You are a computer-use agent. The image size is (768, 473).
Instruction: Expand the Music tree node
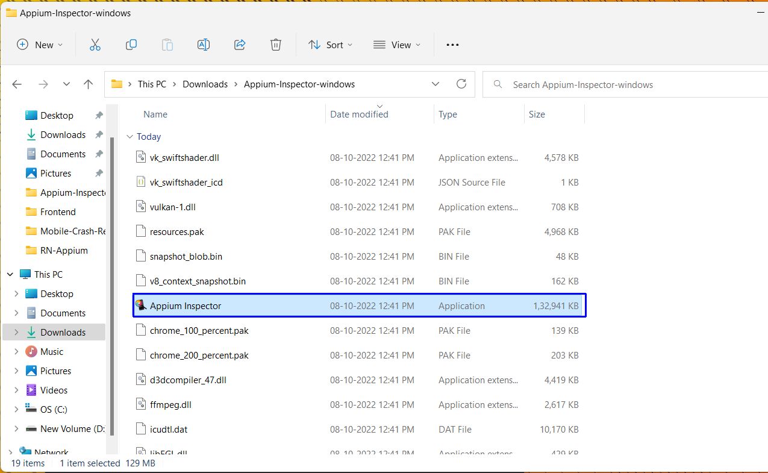tap(16, 351)
